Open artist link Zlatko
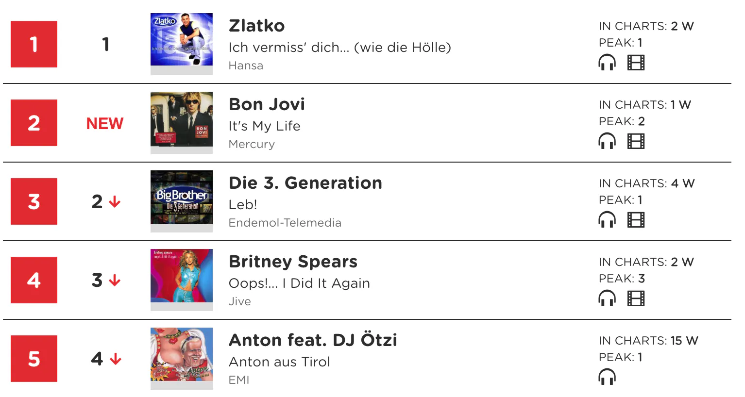745x397 pixels. pos(257,26)
